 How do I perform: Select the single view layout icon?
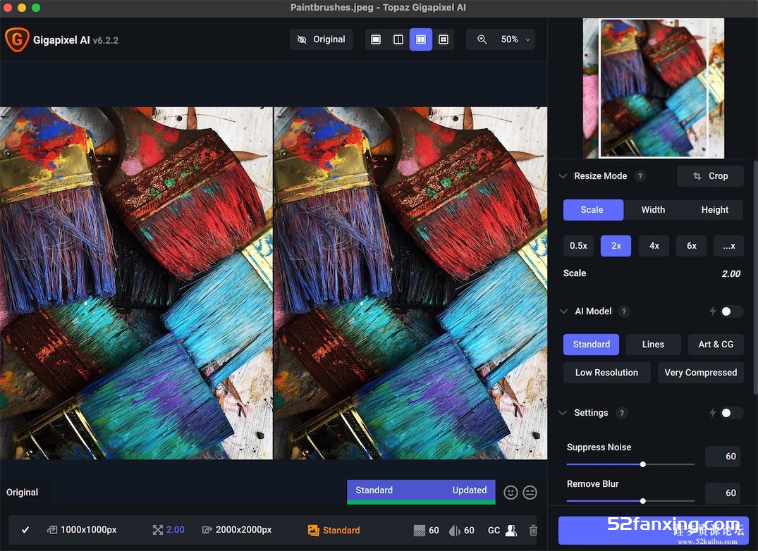[x=376, y=39]
